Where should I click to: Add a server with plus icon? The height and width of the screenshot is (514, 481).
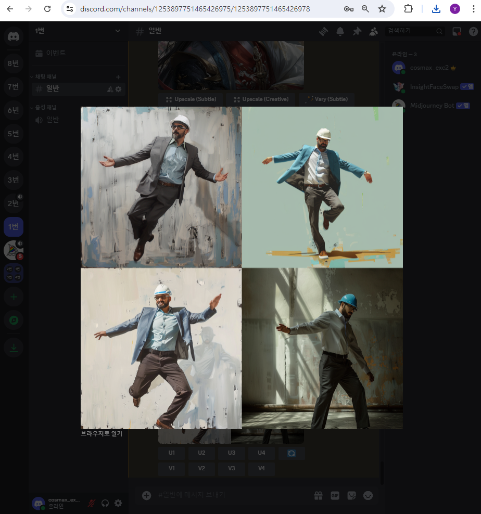(14, 297)
